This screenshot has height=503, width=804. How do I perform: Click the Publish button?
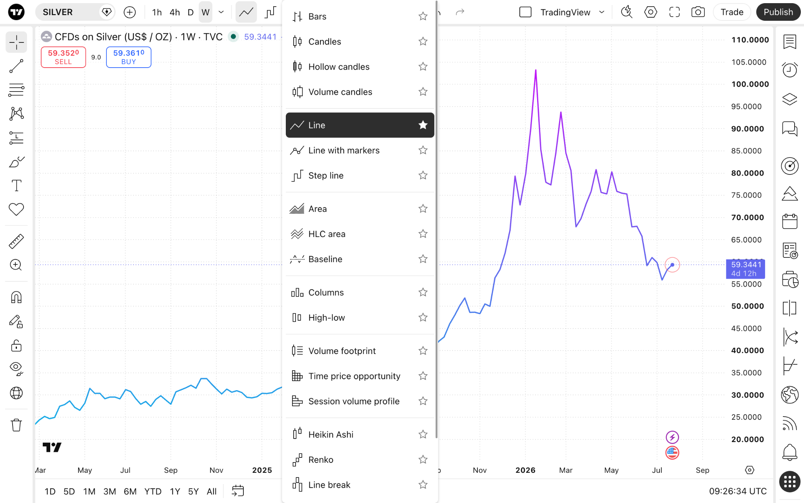[x=778, y=12]
